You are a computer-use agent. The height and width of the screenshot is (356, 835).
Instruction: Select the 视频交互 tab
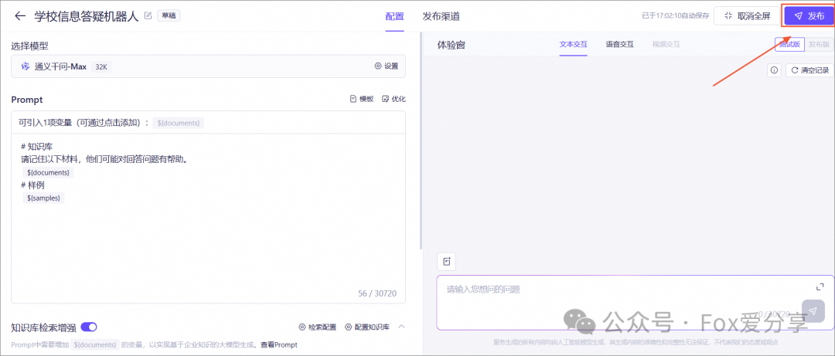pyautogui.click(x=666, y=45)
